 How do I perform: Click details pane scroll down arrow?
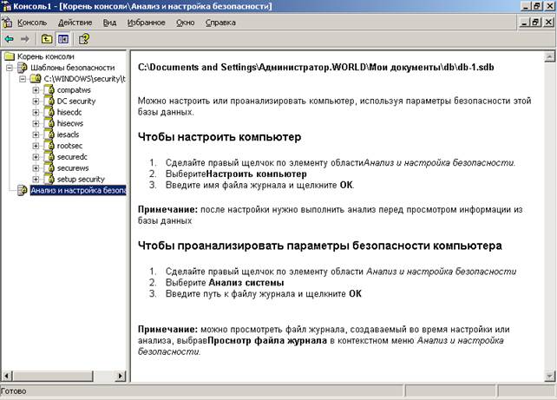pyautogui.click(x=549, y=376)
